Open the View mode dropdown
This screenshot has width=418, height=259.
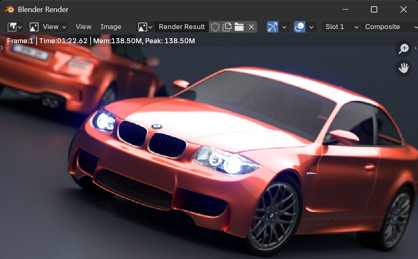click(x=47, y=27)
